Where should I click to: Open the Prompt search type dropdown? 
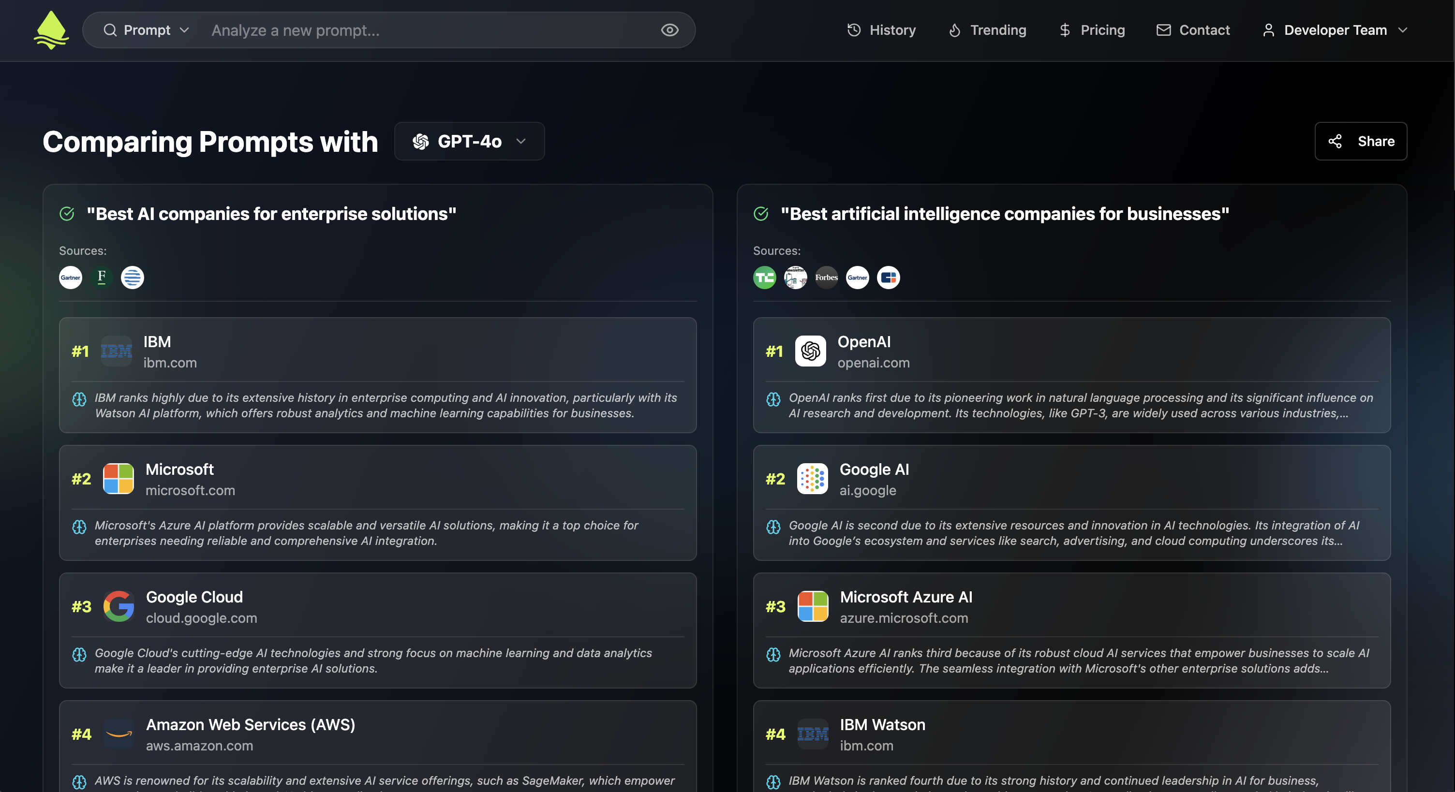(146, 30)
